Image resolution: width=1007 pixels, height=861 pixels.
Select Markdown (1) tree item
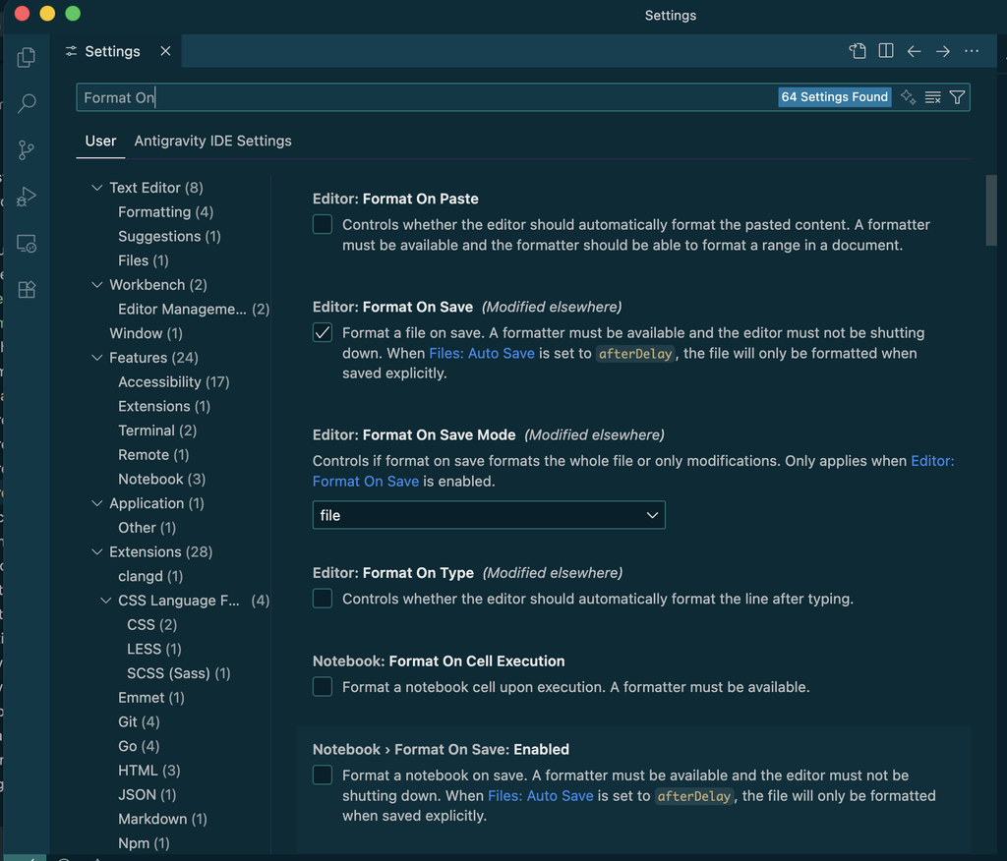click(162, 819)
